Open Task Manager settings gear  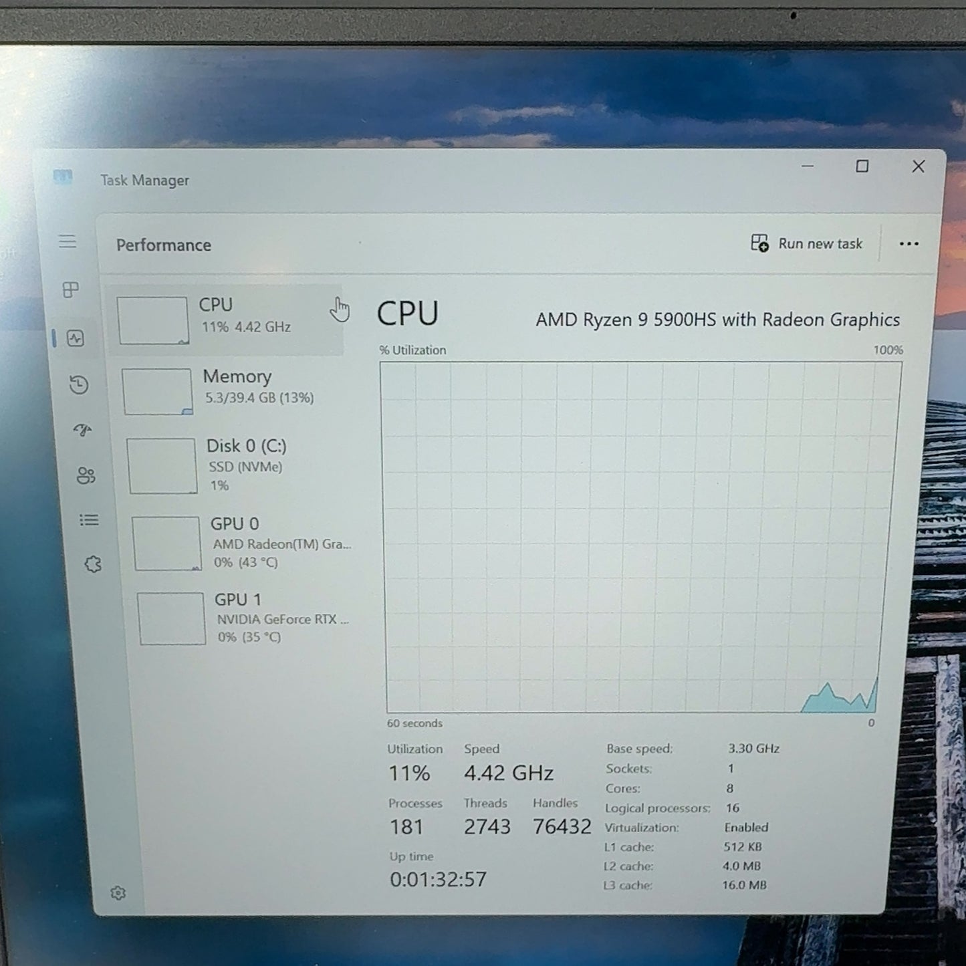(118, 893)
